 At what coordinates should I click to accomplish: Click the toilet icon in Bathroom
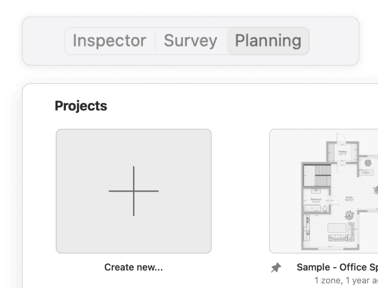pyautogui.click(x=326, y=209)
